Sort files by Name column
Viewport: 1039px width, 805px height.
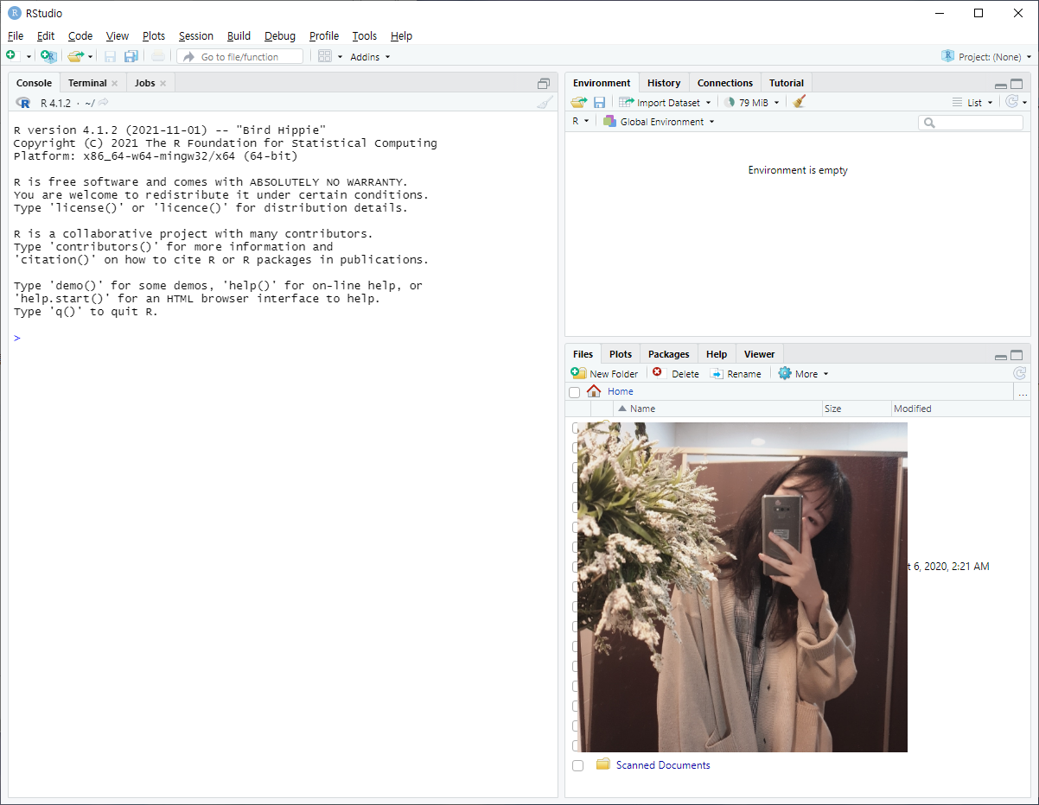pos(717,409)
